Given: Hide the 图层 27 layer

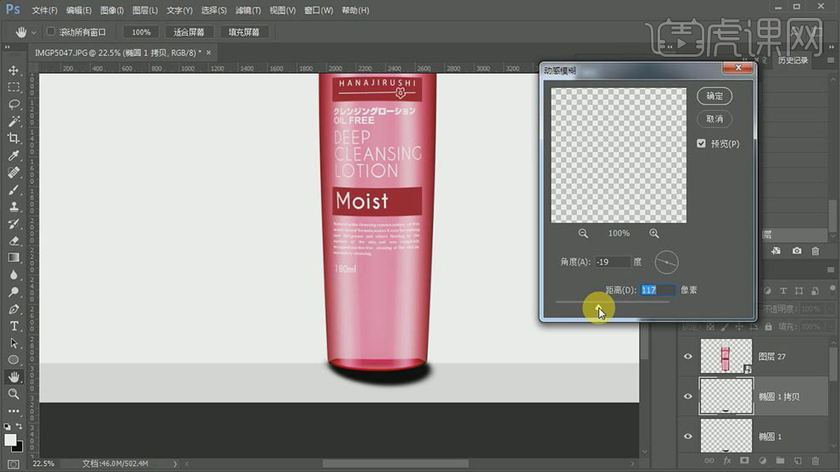Looking at the screenshot, I should tap(688, 357).
